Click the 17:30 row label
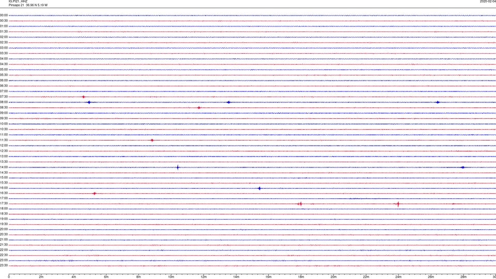 (x=4, y=204)
